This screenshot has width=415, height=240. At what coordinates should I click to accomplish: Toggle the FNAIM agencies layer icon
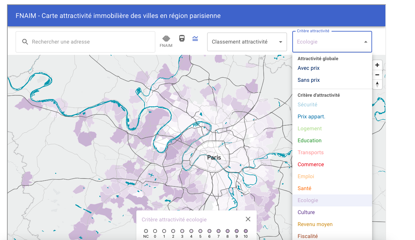[166, 39]
